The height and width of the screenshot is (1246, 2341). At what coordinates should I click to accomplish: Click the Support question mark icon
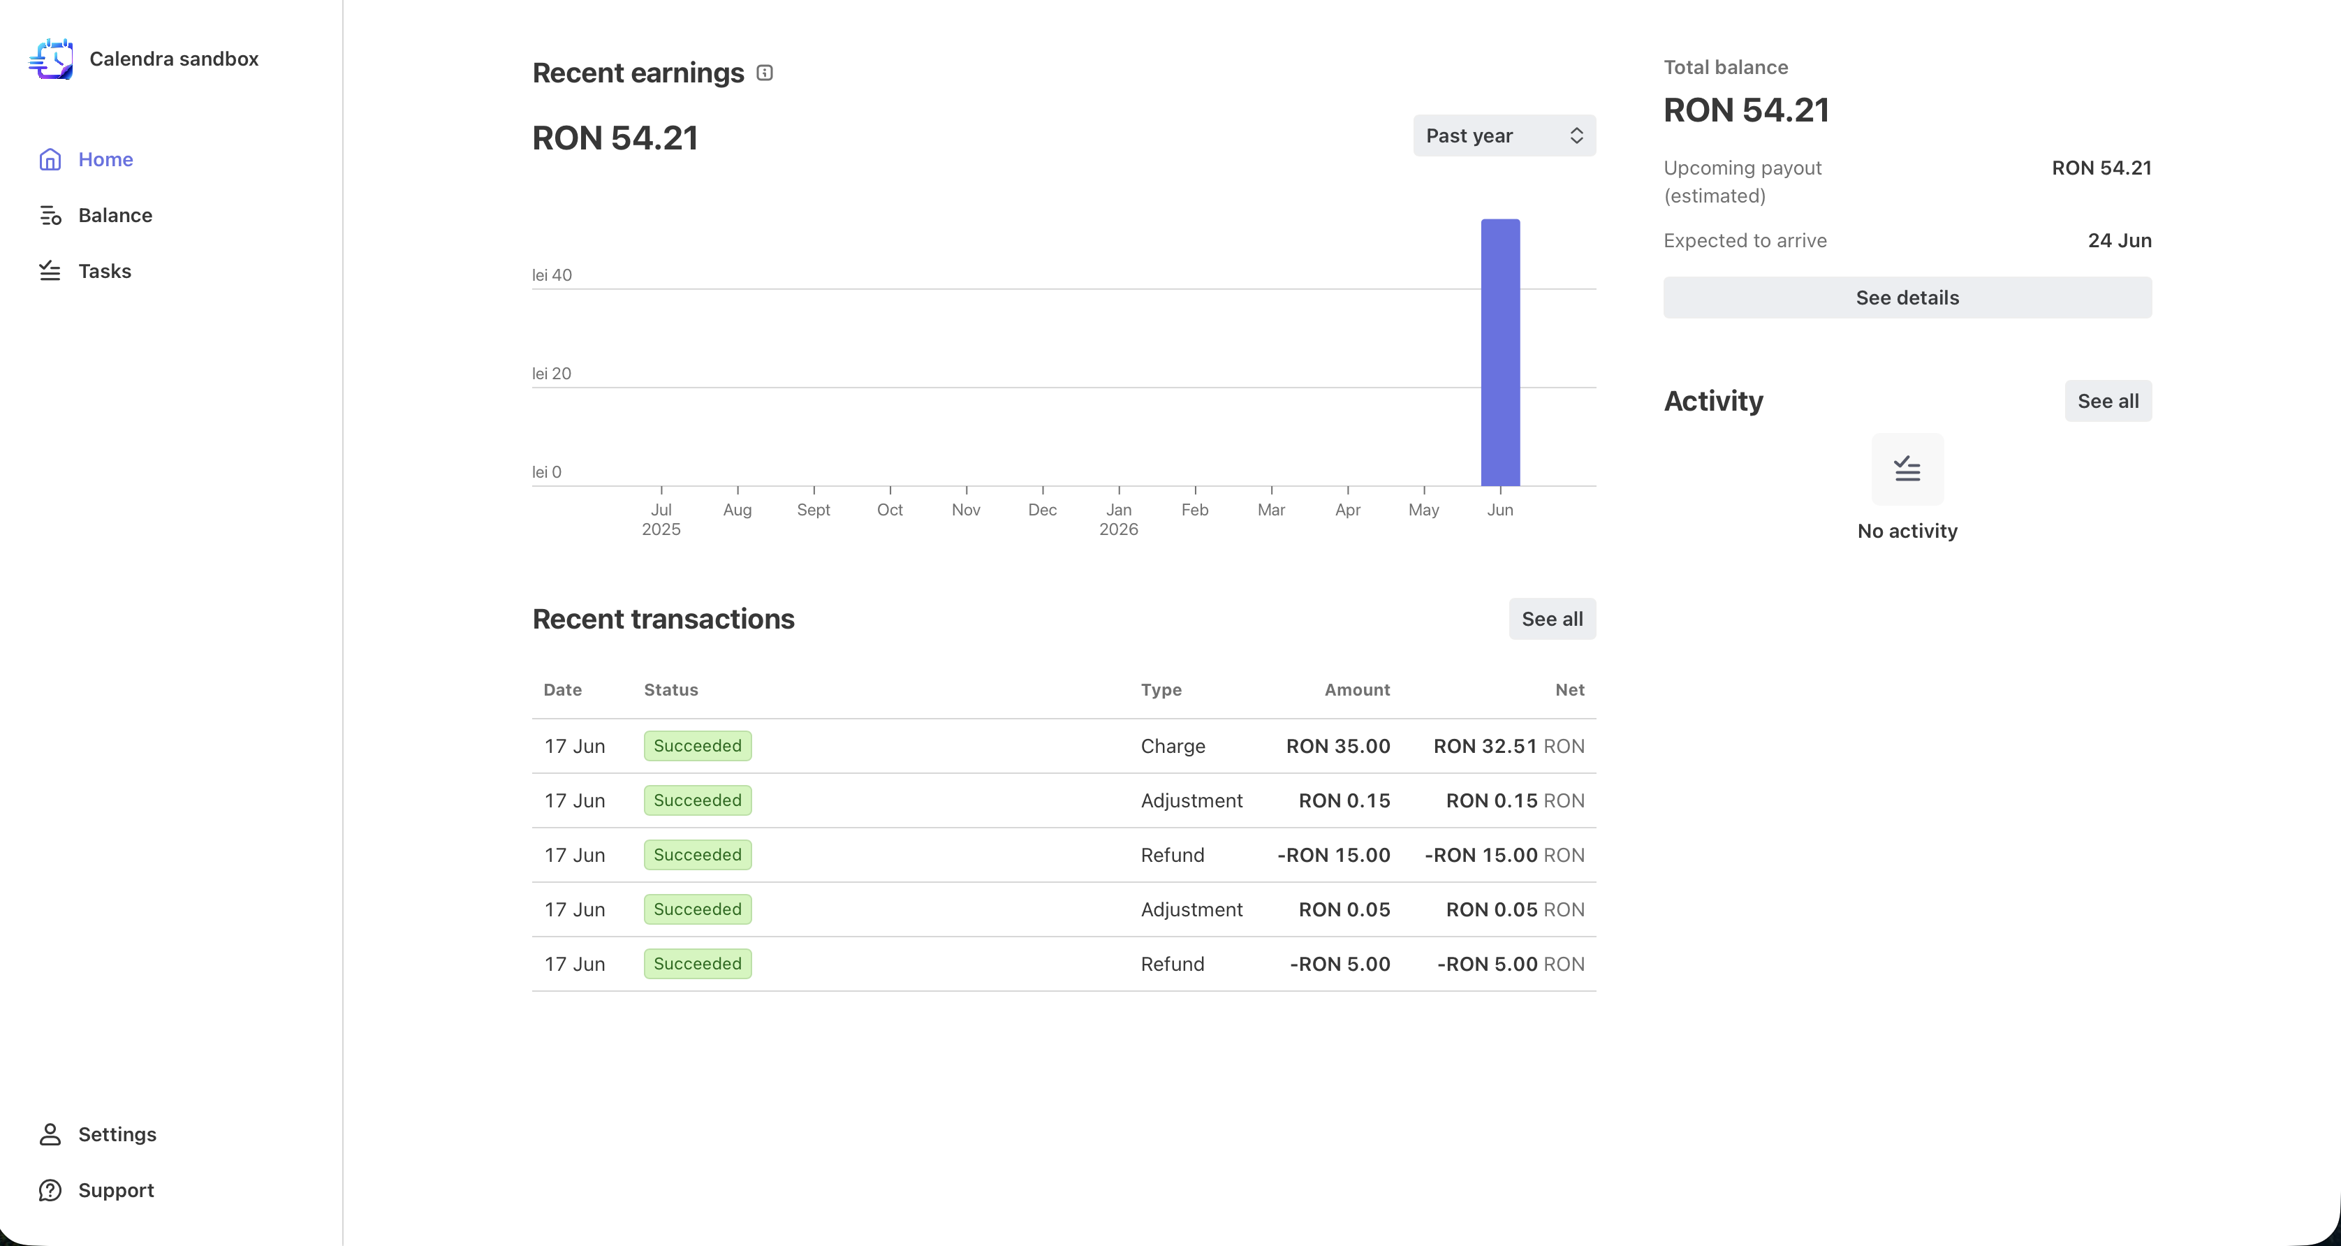[x=50, y=1191]
